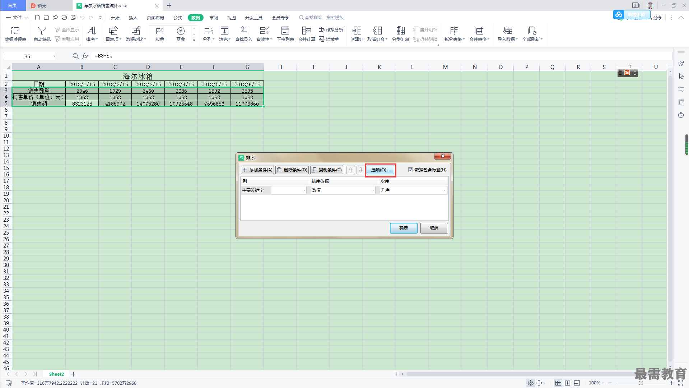Viewport: 689px width, 388px height.
Task: Toggle 'Data includes header' (数据包含标题) checkbox
Action: (410, 170)
